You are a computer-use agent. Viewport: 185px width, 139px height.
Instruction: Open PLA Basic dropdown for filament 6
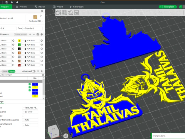pyautogui.click(x=30, y=49)
